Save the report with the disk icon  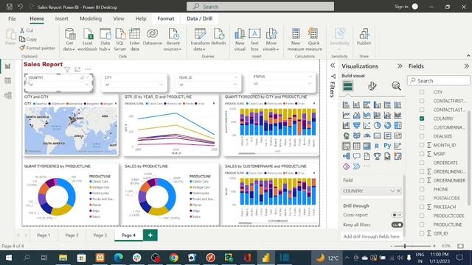pos(10,7)
